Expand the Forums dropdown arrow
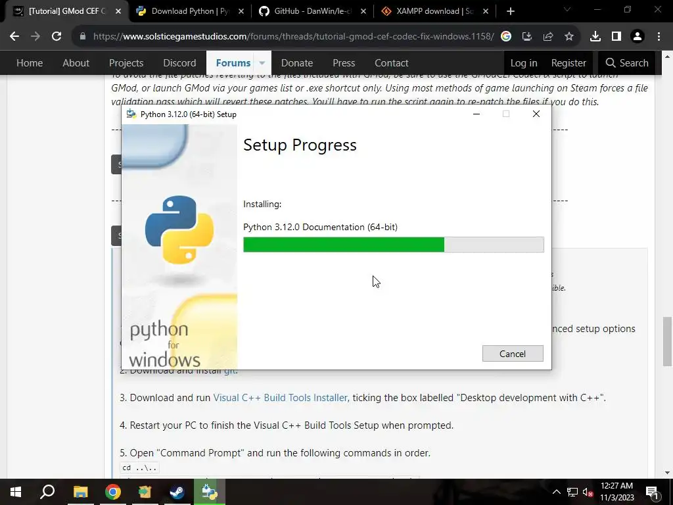Screen dimensions: 673x505 262,63
